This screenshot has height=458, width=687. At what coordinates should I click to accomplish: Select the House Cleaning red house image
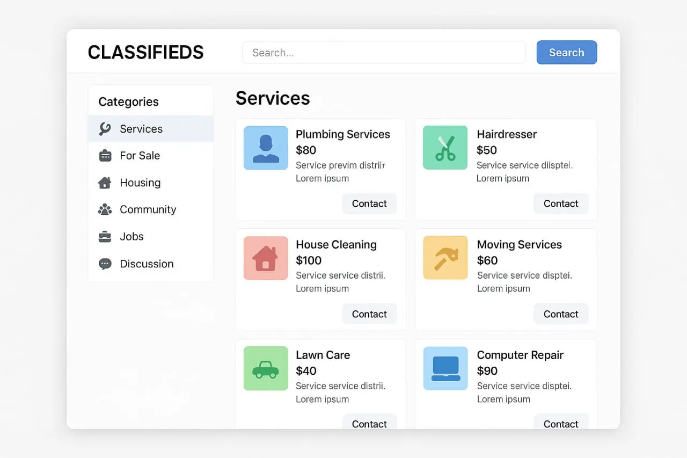pos(266,258)
